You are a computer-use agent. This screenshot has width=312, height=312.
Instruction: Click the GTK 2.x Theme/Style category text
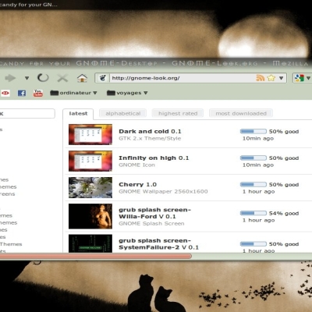(150, 138)
